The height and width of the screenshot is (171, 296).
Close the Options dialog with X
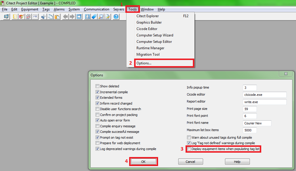(x=286, y=74)
